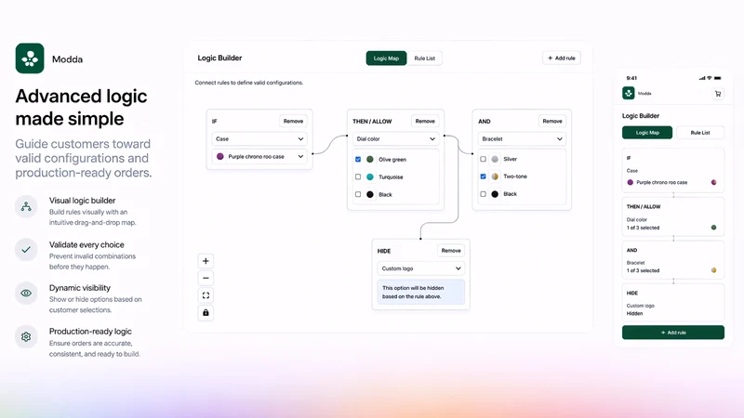The width and height of the screenshot is (744, 418).
Task: Zoom in with the plus canvas control
Action: tap(206, 261)
